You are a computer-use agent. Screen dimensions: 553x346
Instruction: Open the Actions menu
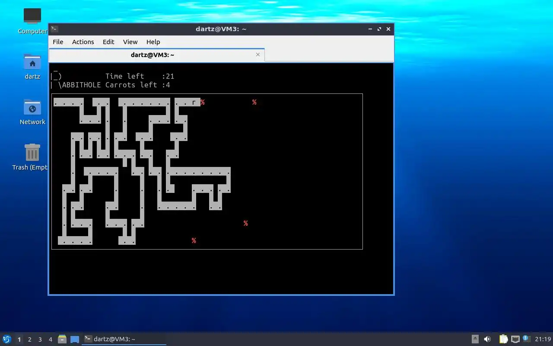[83, 42]
